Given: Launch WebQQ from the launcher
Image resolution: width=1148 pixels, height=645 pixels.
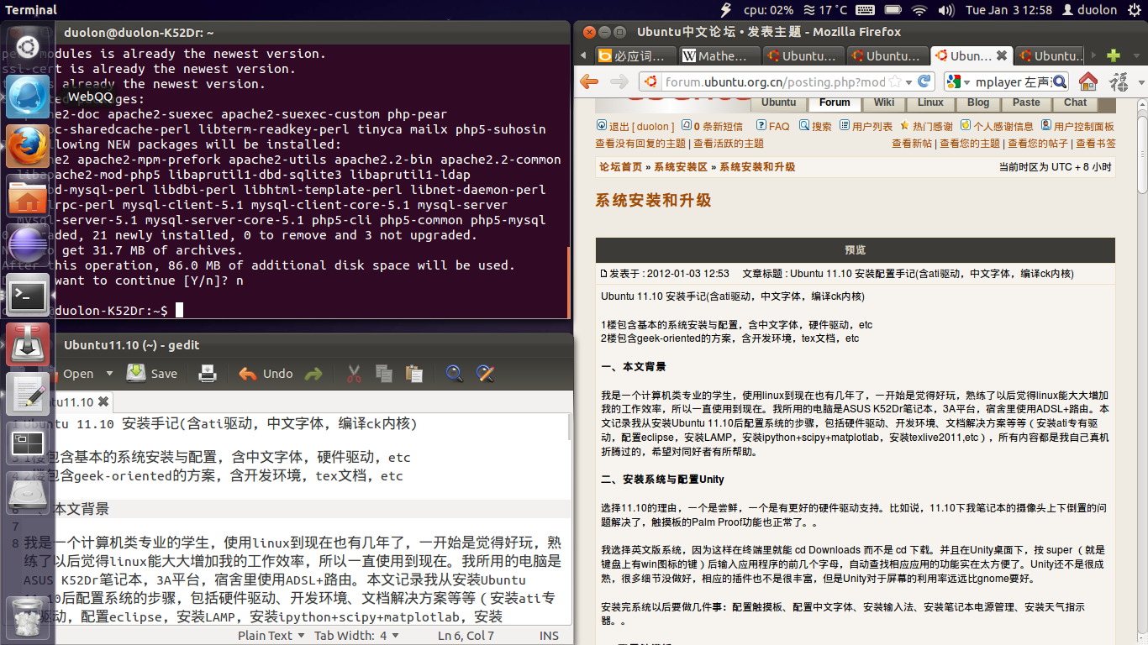Looking at the screenshot, I should tap(28, 97).
